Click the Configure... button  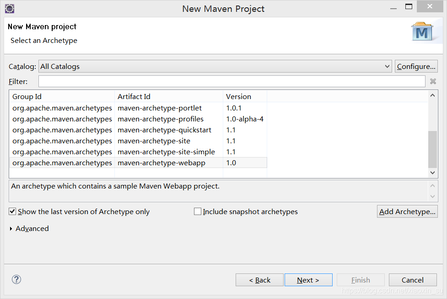[416, 66]
